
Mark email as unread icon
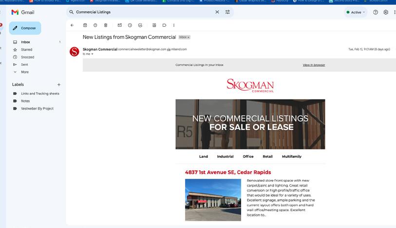click(x=120, y=25)
